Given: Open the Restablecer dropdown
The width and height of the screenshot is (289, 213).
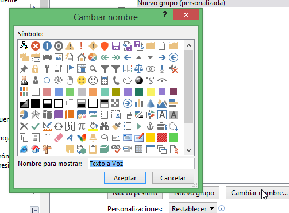Looking at the screenshot, I should tap(193, 208).
